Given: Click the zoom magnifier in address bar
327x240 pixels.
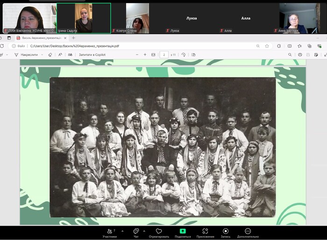Looking at the screenshot, I should click(258, 46).
